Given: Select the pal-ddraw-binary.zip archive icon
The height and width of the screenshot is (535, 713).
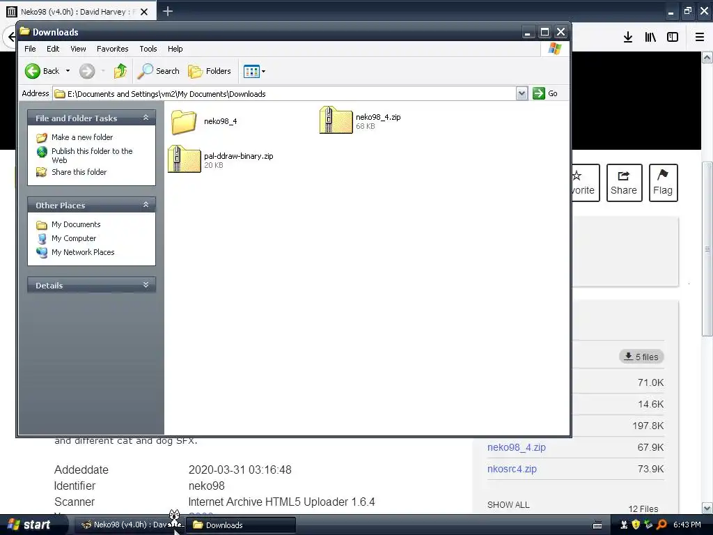Looking at the screenshot, I should point(184,159).
